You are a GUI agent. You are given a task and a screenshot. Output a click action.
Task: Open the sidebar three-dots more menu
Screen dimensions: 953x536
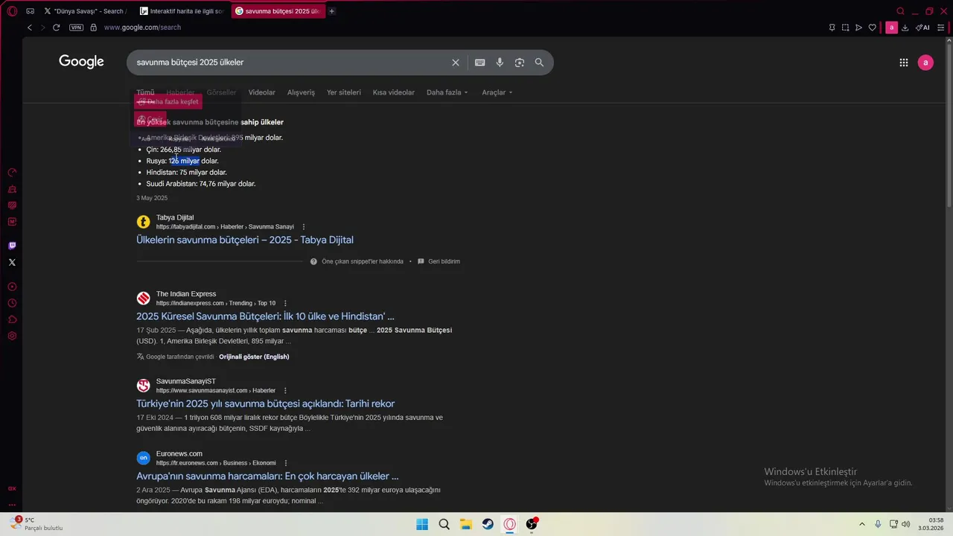pyautogui.click(x=12, y=504)
